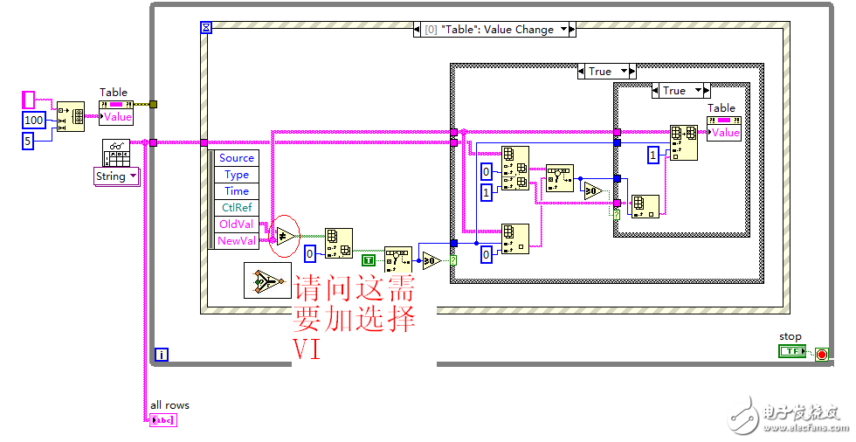Click the Index Array node at inner case bottom
856x442 pixels.
[645, 207]
